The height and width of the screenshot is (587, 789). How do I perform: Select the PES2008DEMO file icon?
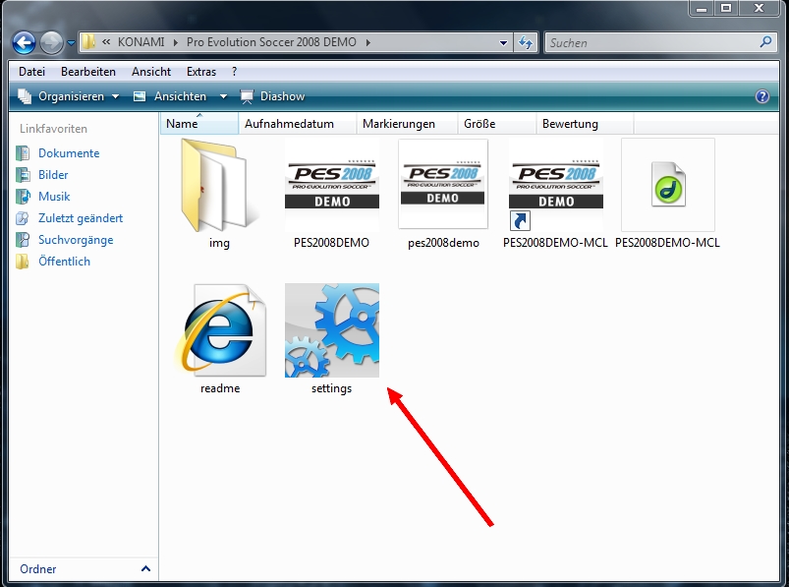(x=331, y=184)
